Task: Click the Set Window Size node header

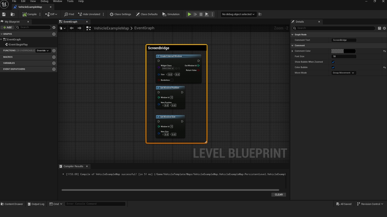Action: coord(170,117)
